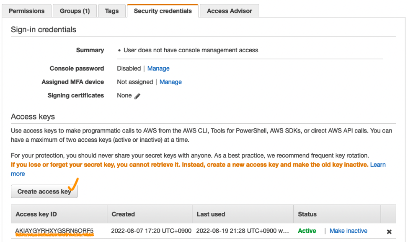Select the 2022-08-07 17:20 created date cell
The image size is (408, 242).
[151, 231]
